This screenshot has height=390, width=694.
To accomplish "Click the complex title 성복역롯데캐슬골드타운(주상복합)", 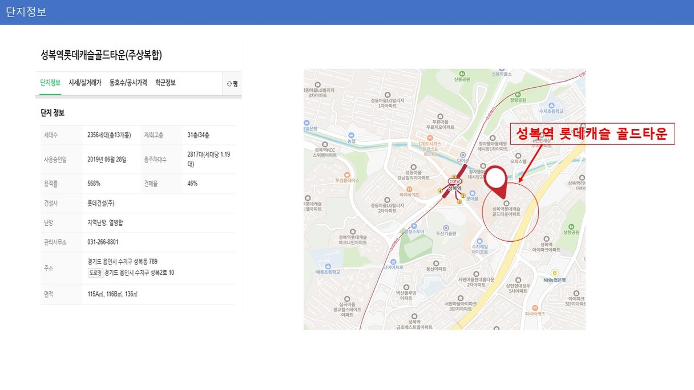I will click(x=102, y=55).
